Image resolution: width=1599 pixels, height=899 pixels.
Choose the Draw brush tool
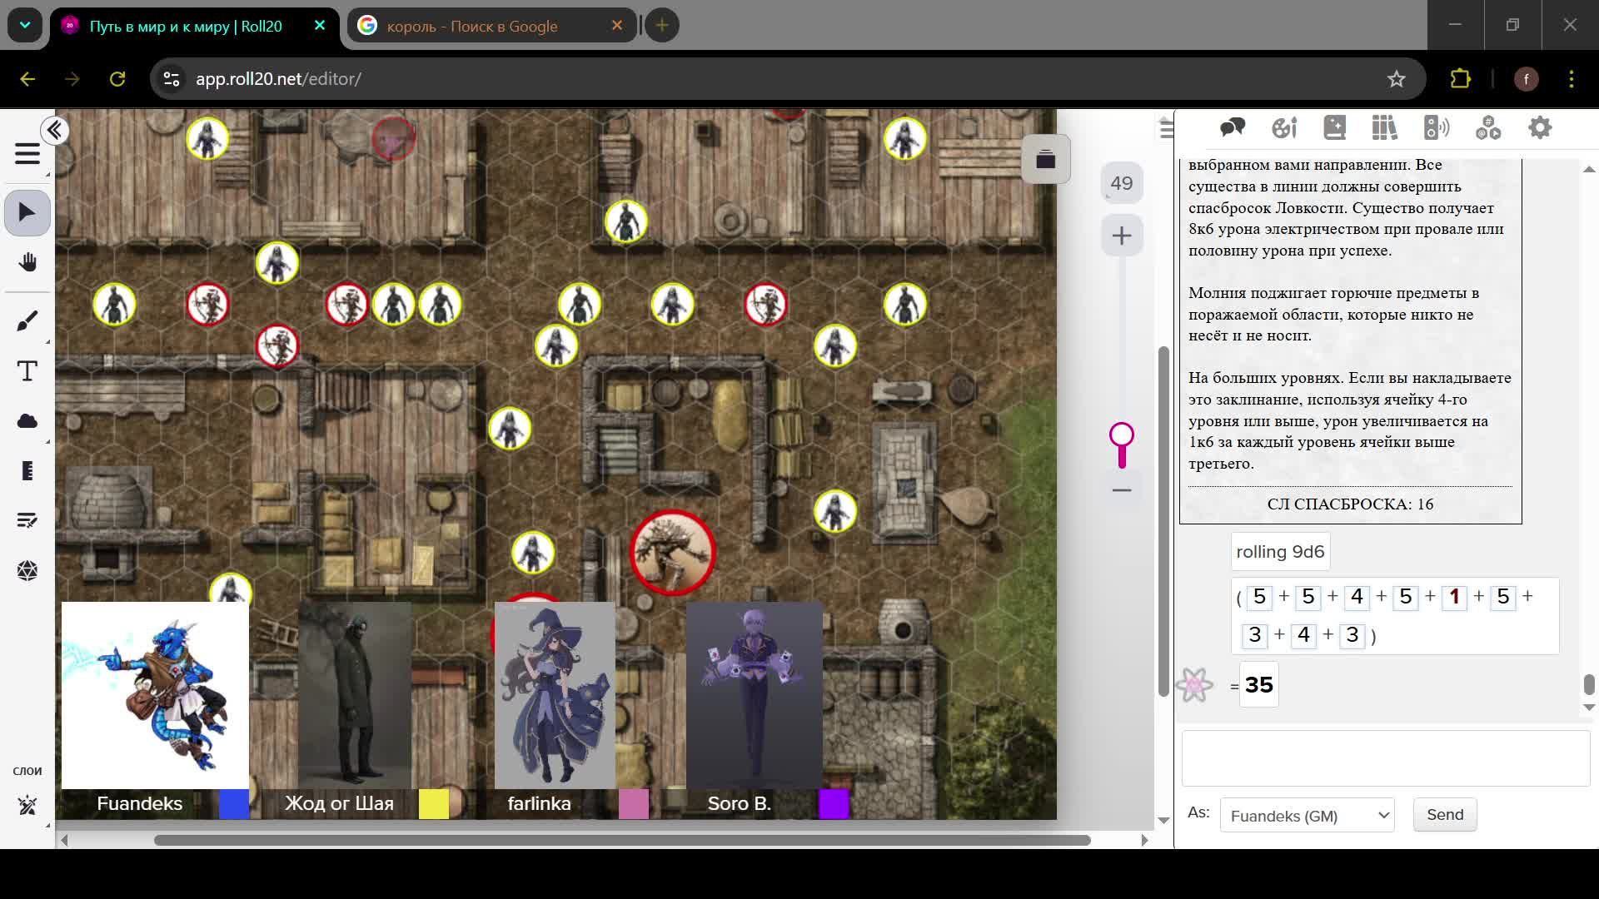[x=27, y=321]
